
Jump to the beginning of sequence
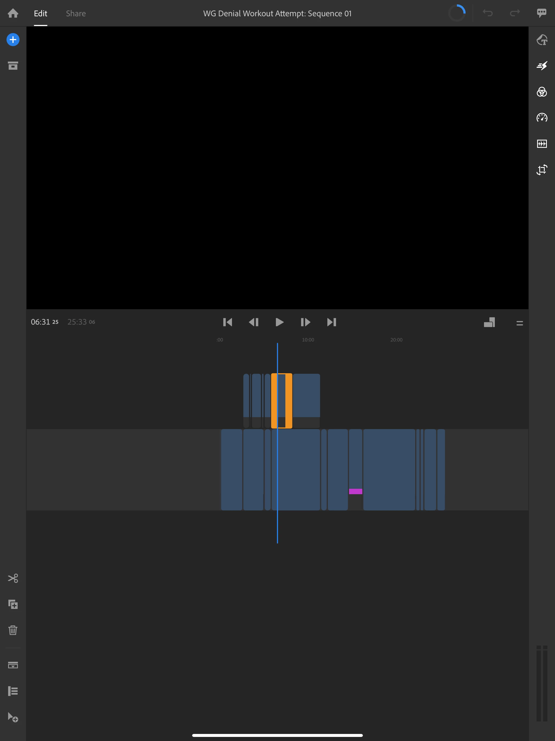[x=228, y=322]
